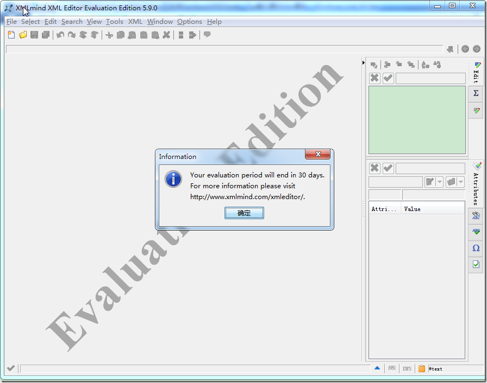Click the Undo arrow icon
Viewport: 487px width, 383px height.
(x=60, y=35)
